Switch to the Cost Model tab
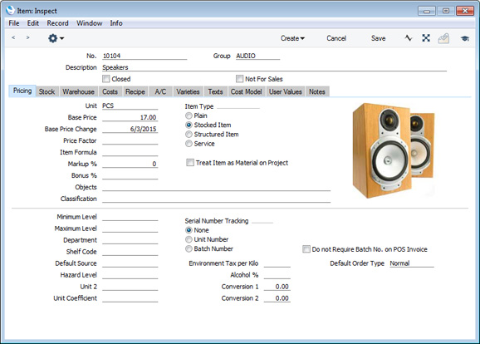Screen dimensions: 480x344 (246, 91)
